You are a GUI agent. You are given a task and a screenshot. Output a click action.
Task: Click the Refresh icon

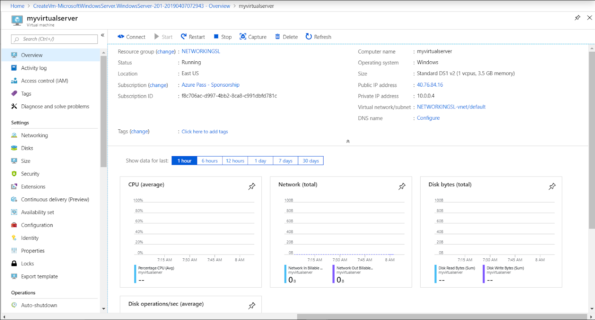click(x=309, y=36)
